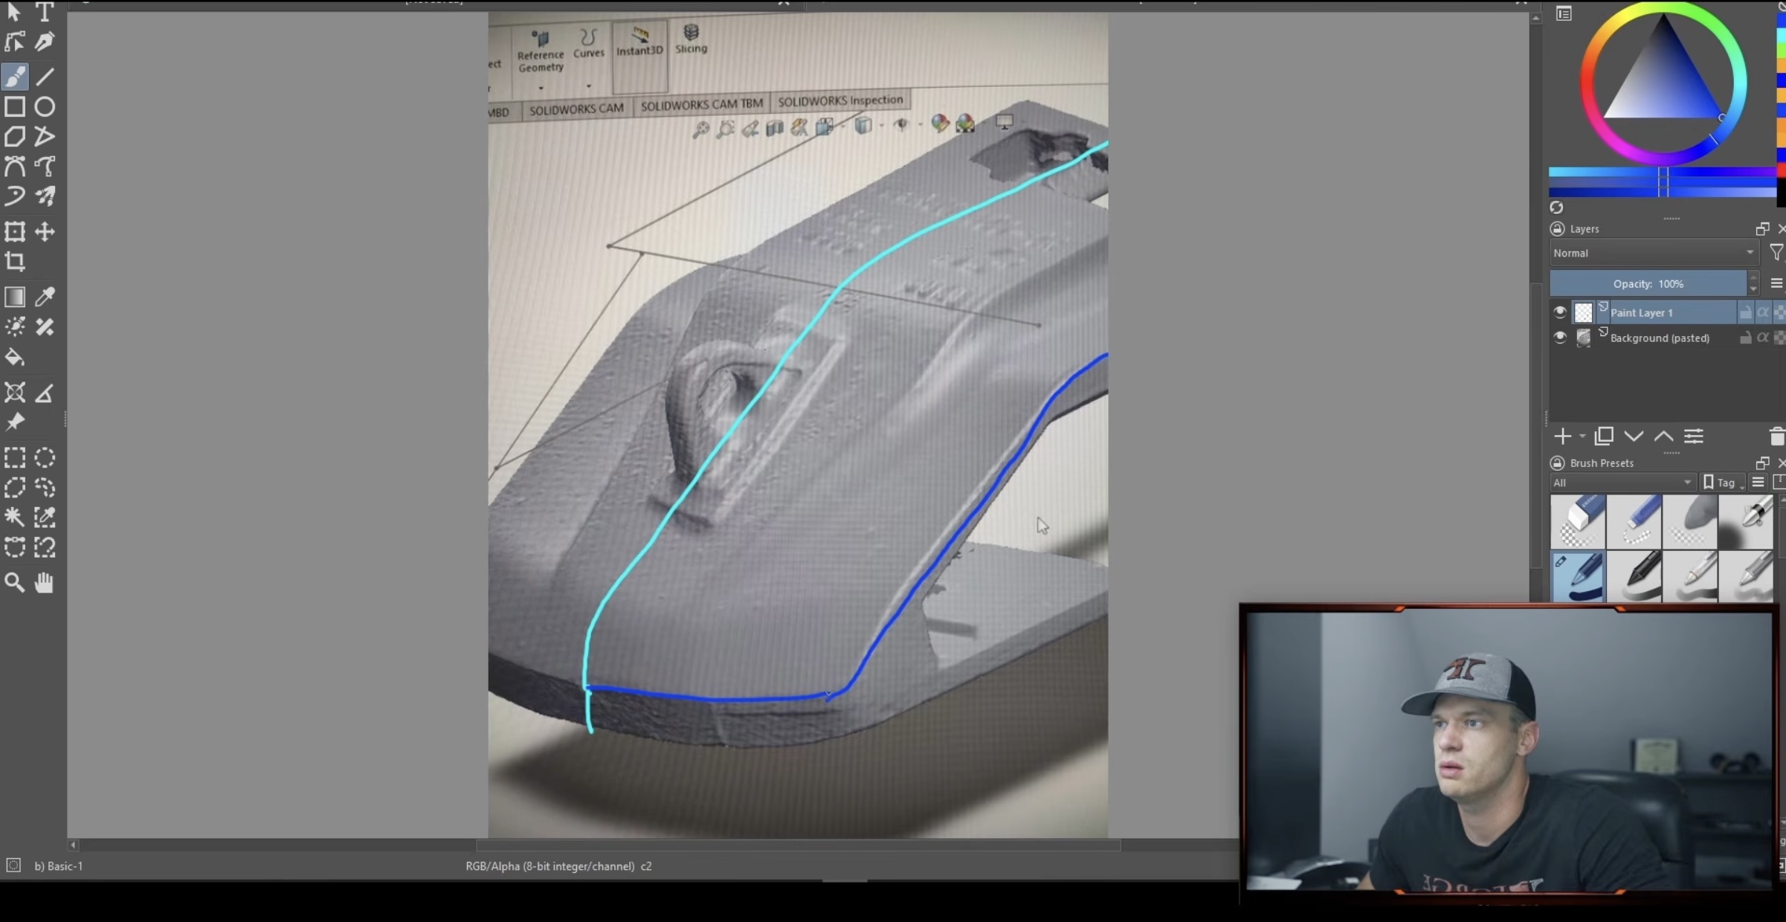Open the add-layer type dropdown arrow

pyautogui.click(x=1582, y=436)
